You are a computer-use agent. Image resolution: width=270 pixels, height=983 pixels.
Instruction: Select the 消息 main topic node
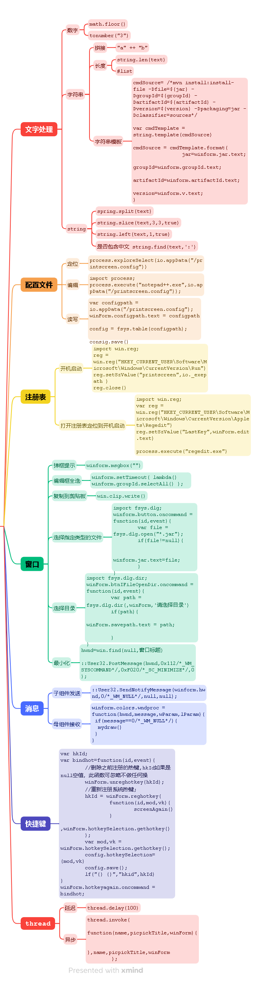pyautogui.click(x=32, y=709)
